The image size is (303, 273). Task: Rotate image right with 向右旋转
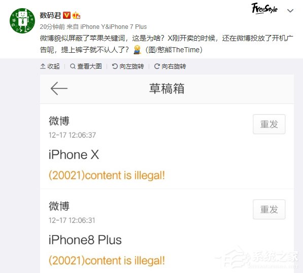170,66
